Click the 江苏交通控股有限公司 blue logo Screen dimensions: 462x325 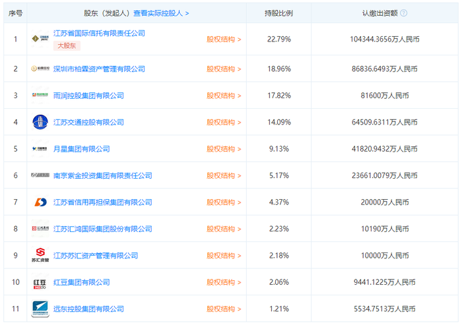40,122
